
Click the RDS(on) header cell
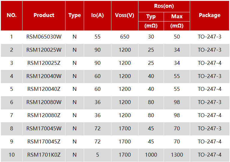[164, 6]
